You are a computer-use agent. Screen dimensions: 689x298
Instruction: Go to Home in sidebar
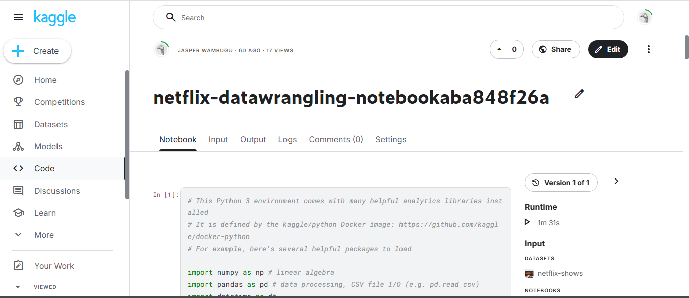click(45, 80)
